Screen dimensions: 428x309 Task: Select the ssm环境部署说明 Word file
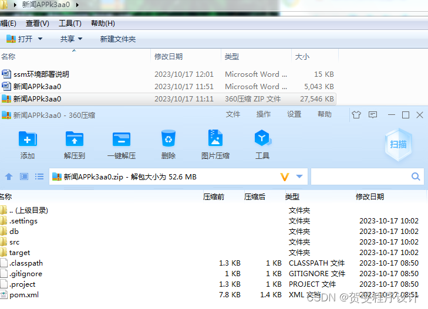point(41,74)
